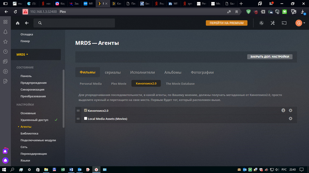This screenshot has height=173, width=309.
Task: Click ЗАКРЫТЬ ДОП. НАСТРОЙКИ button
Action: (x=270, y=56)
